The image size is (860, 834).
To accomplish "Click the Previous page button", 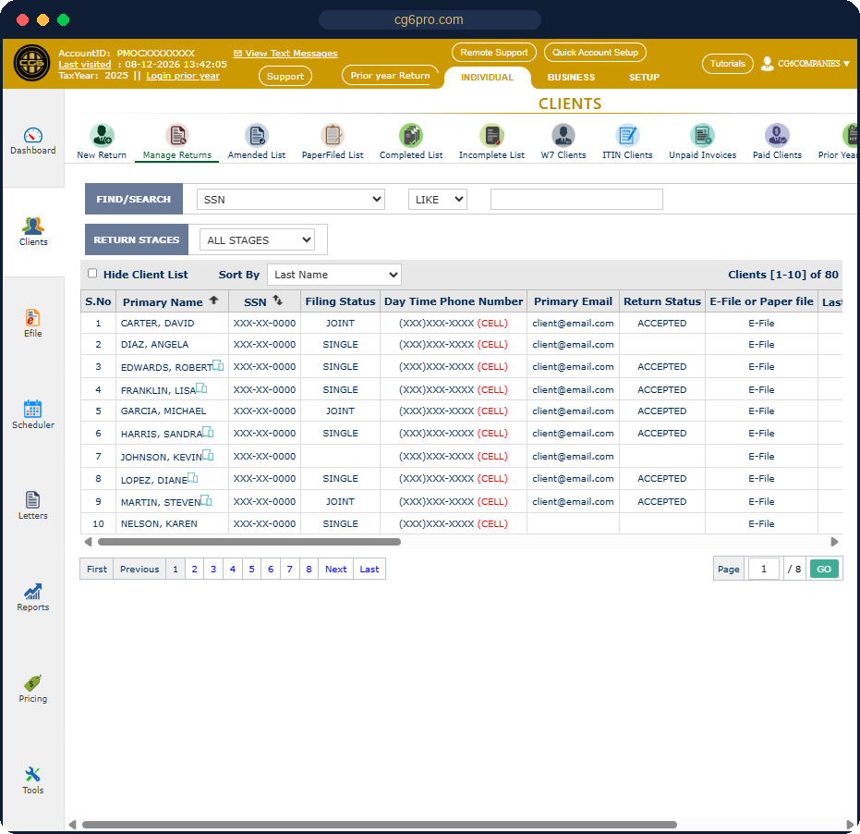I will [x=139, y=570].
